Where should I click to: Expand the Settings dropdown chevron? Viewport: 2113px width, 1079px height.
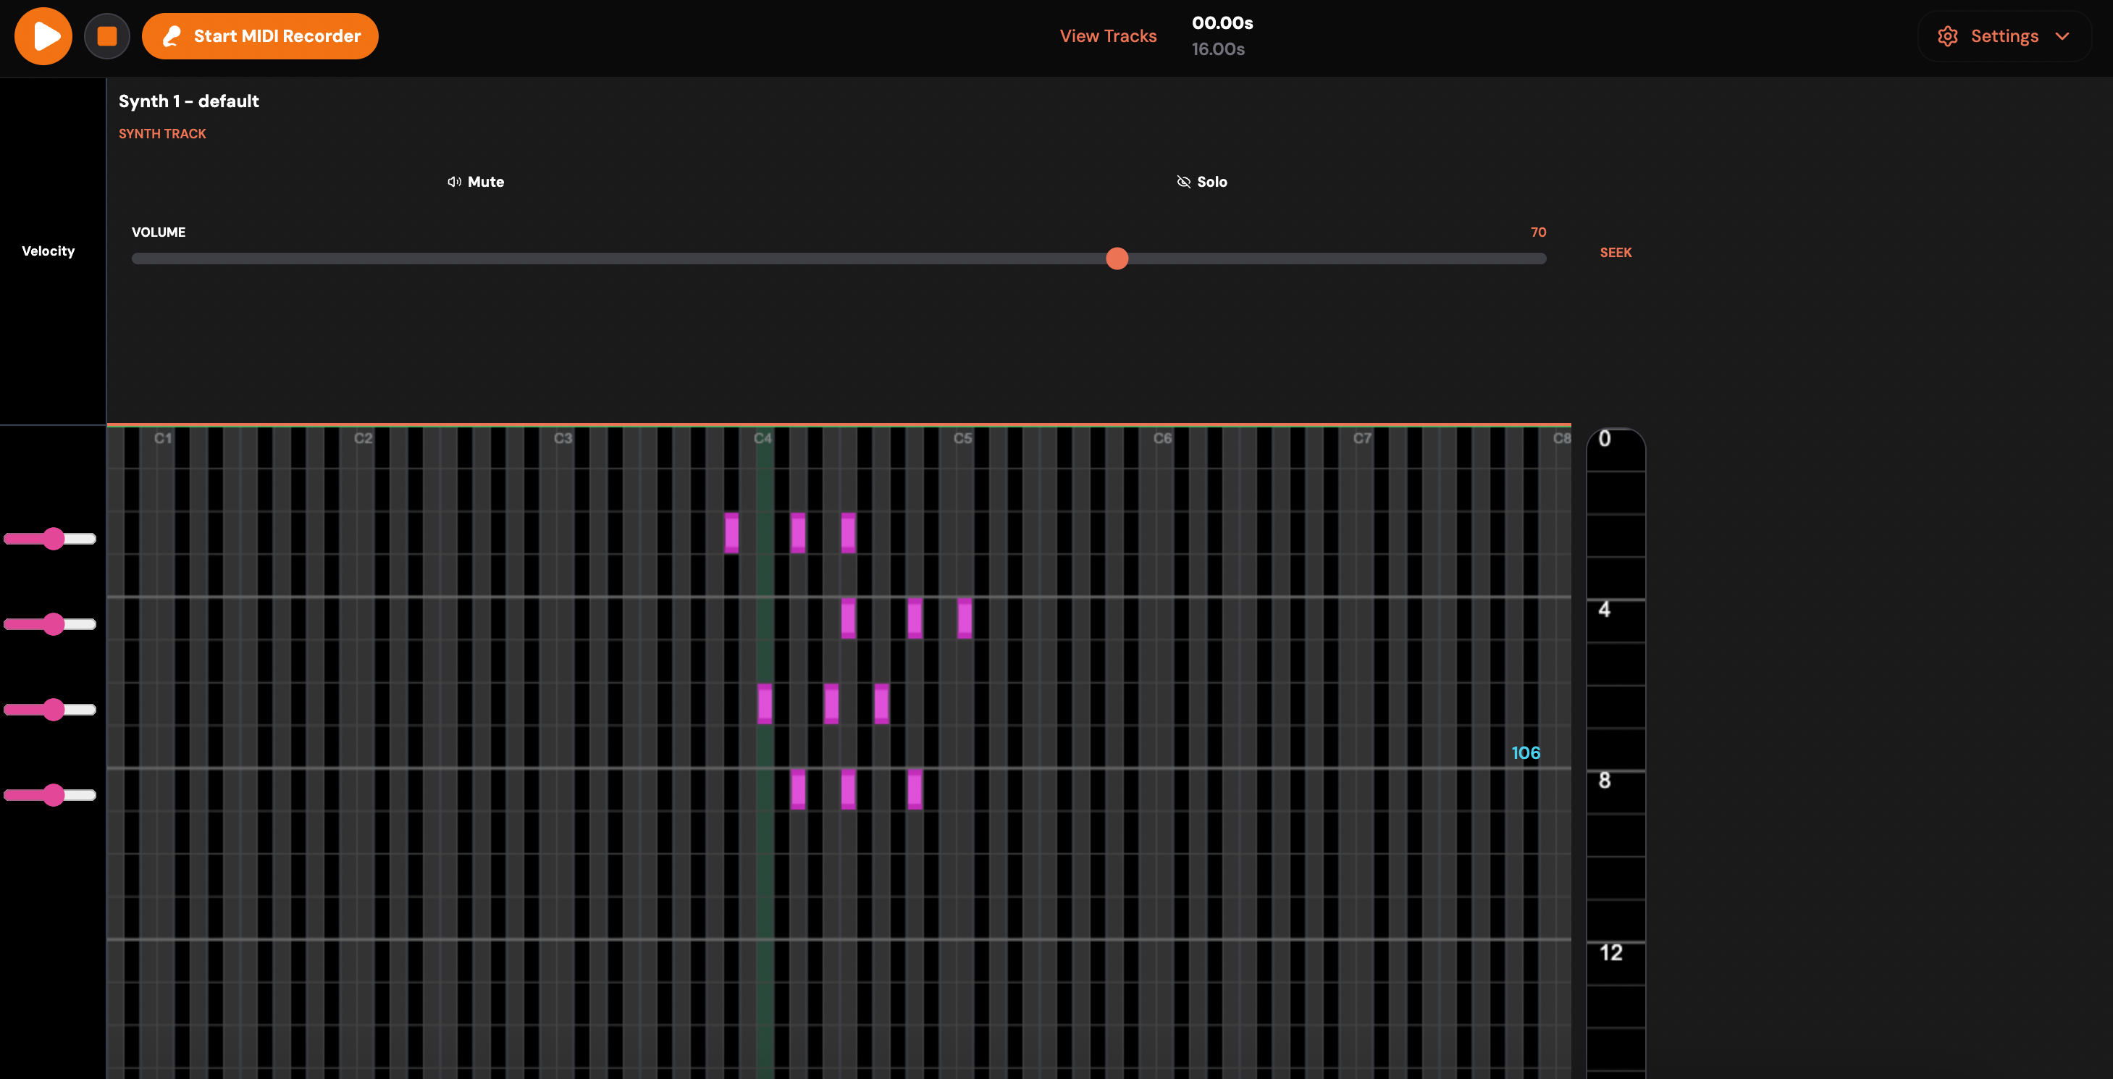point(2064,36)
